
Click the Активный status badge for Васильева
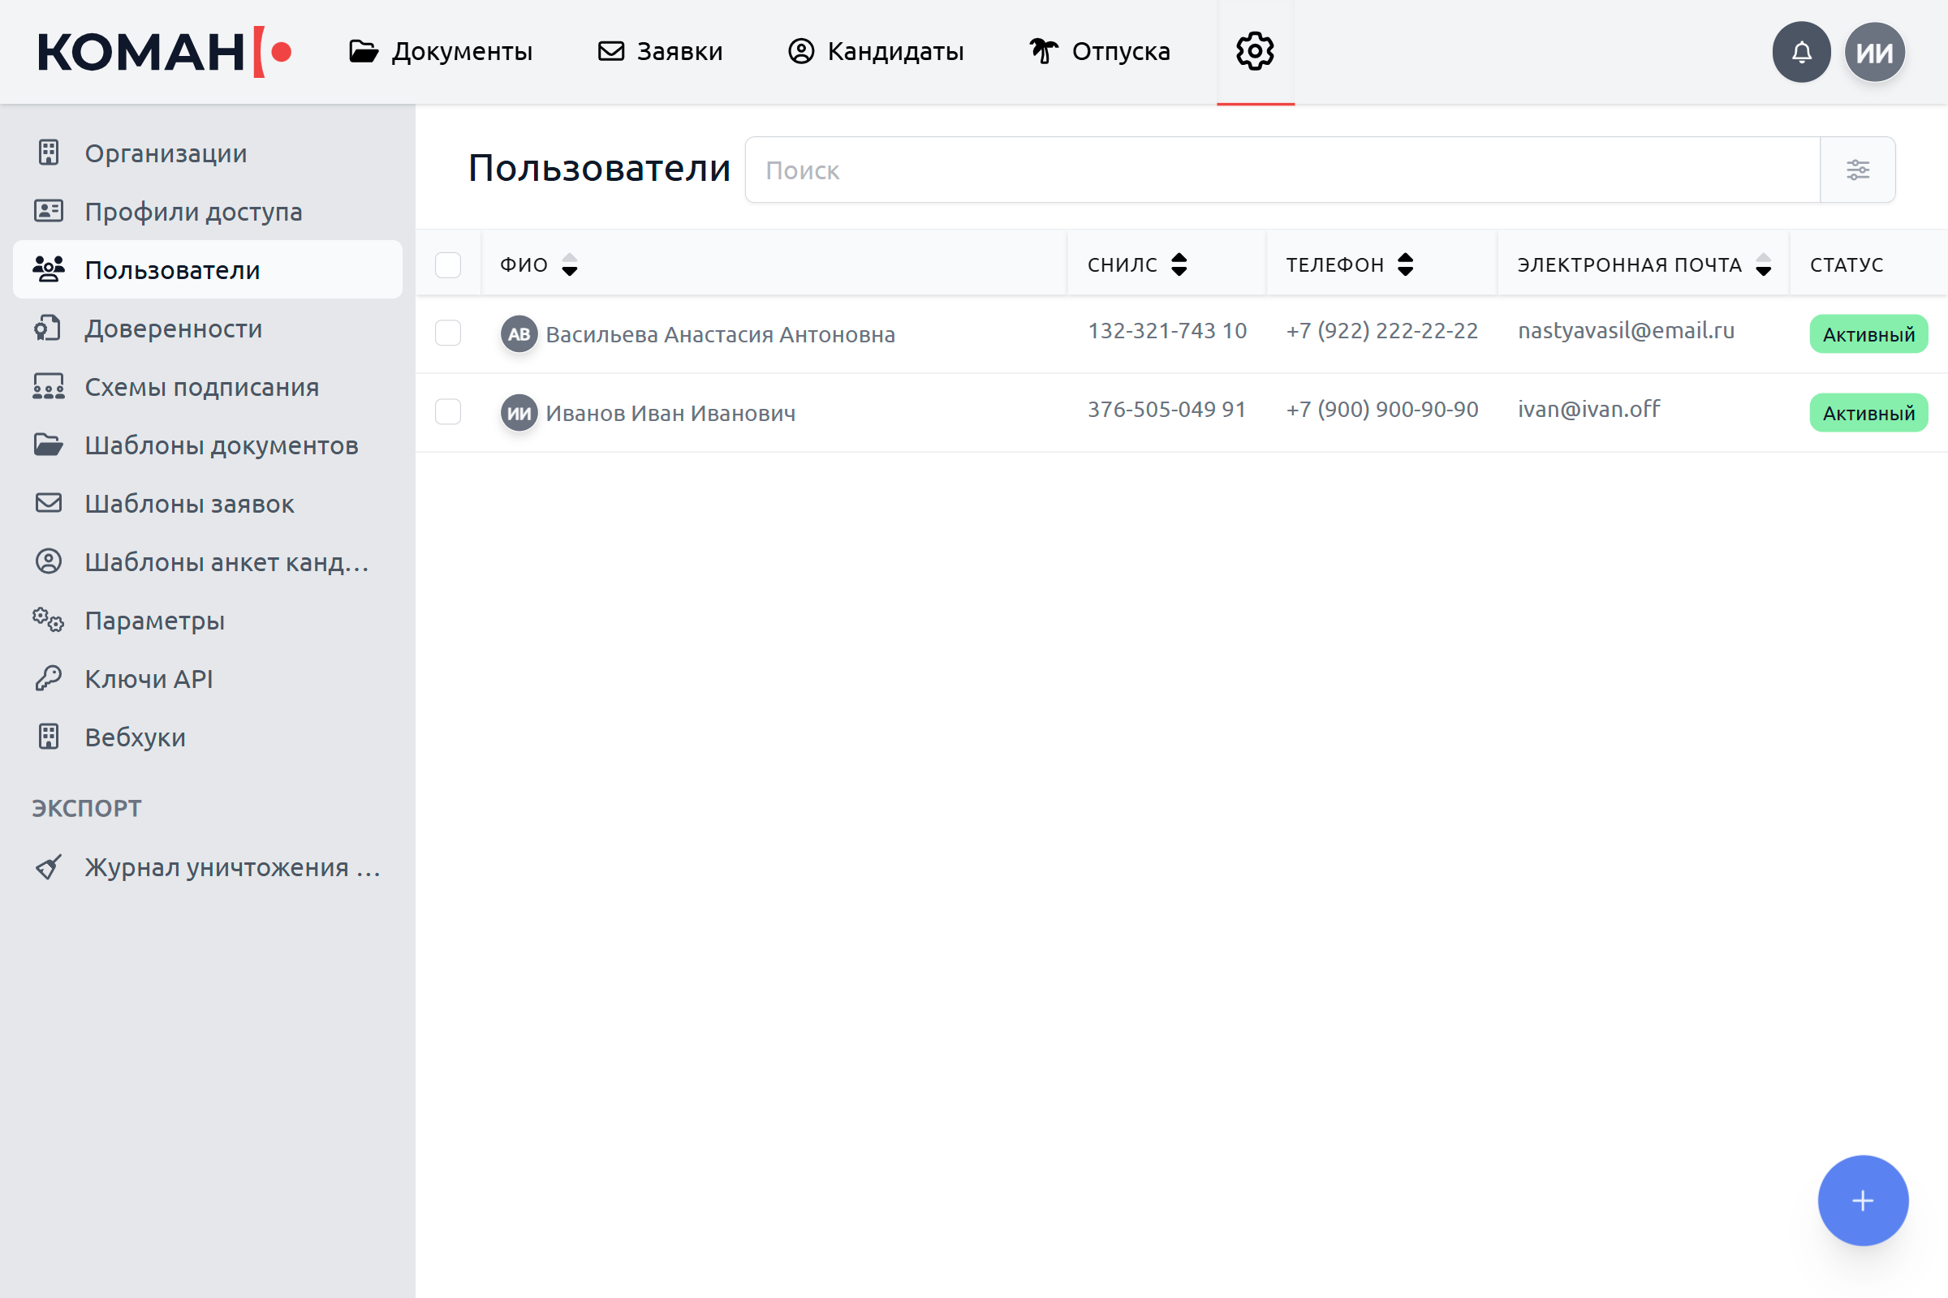(1868, 334)
